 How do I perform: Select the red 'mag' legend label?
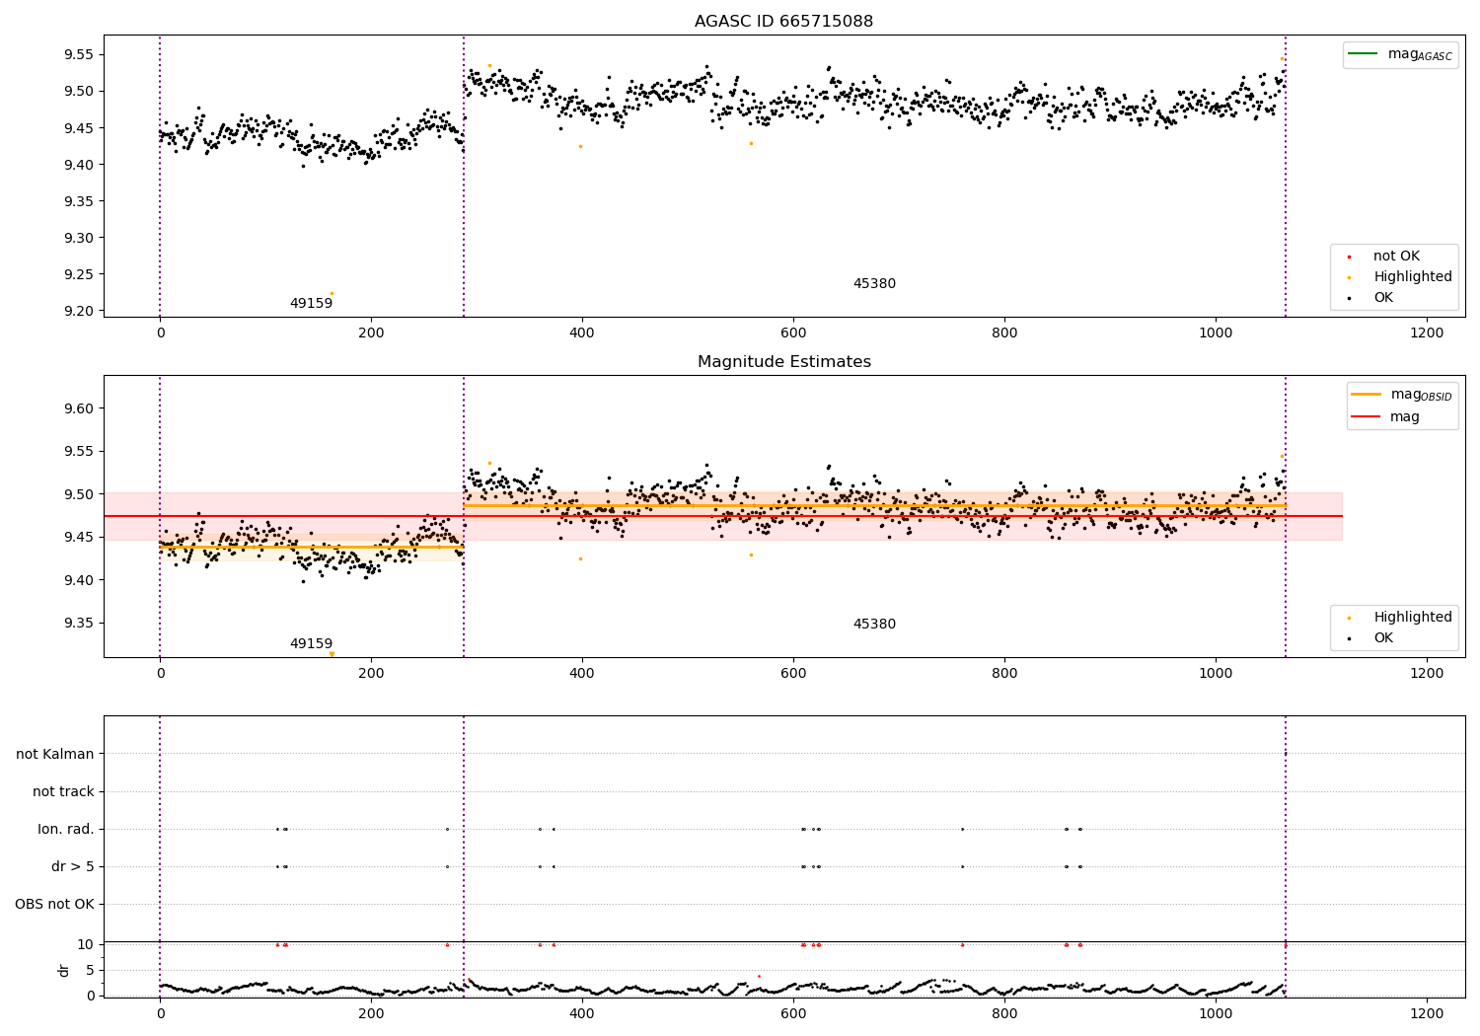click(x=1405, y=416)
